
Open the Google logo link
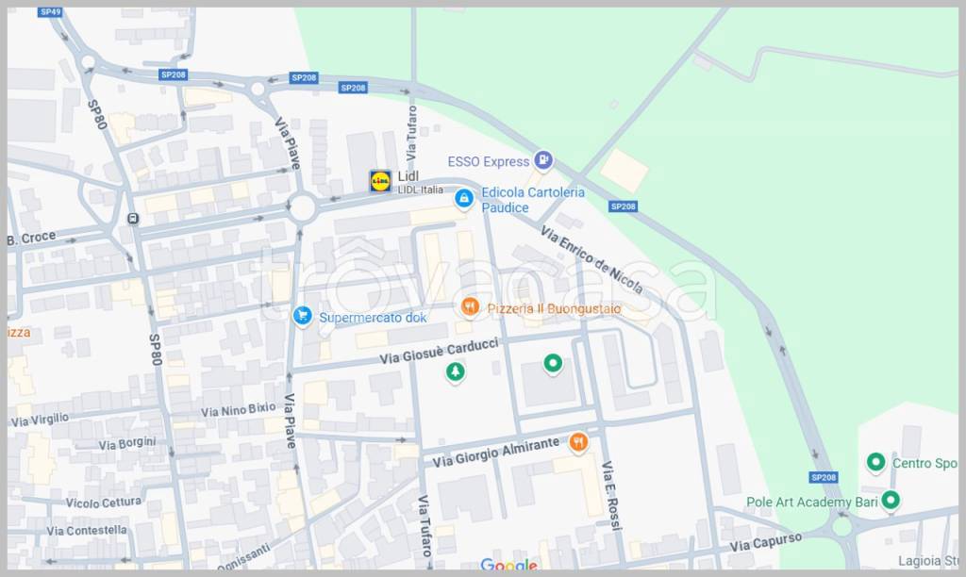pyautogui.click(x=508, y=566)
